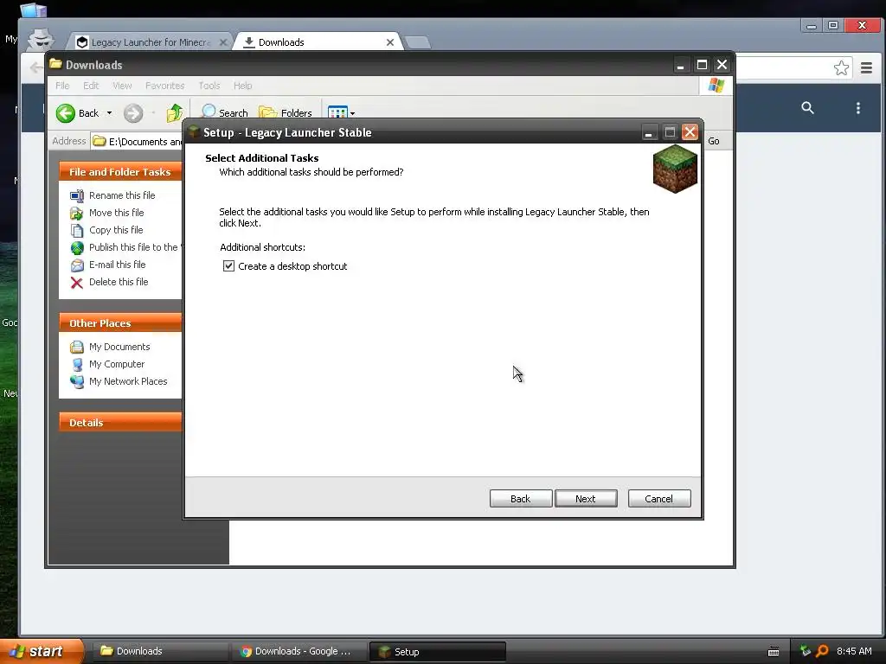Open the Help menu in Downloads window
This screenshot has height=664, width=886.
click(242, 86)
